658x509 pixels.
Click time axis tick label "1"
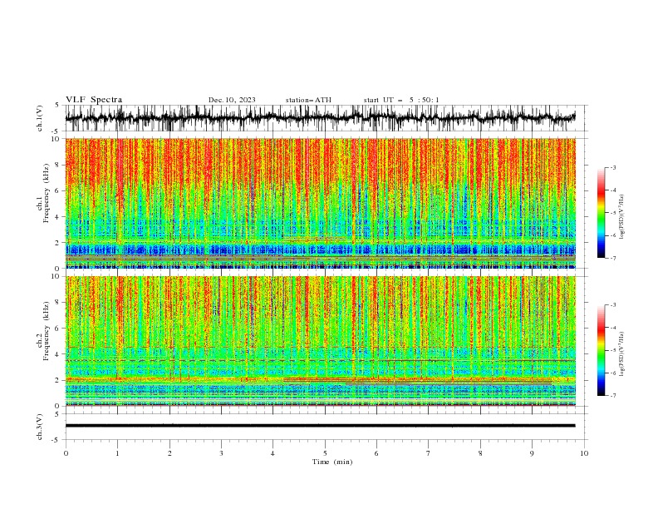[x=117, y=453]
